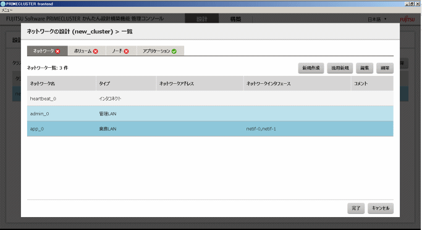Open the 日本語 language dropdown
The image size is (422, 230).
coord(377,19)
